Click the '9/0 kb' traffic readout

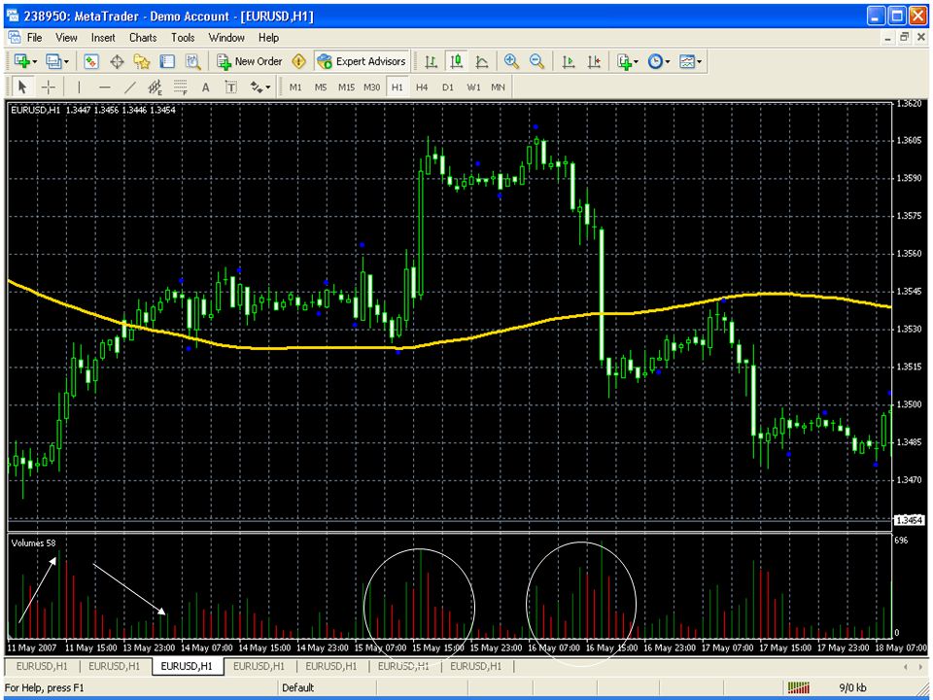(x=854, y=688)
